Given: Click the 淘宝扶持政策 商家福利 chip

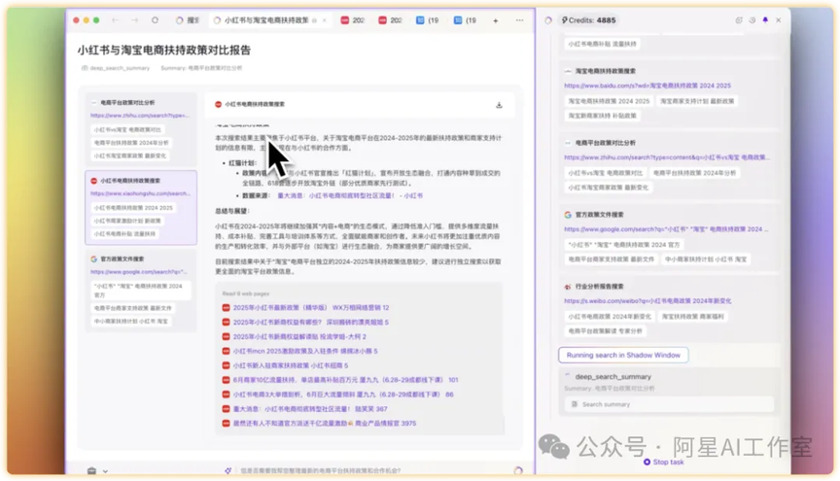Looking at the screenshot, I should (x=692, y=317).
